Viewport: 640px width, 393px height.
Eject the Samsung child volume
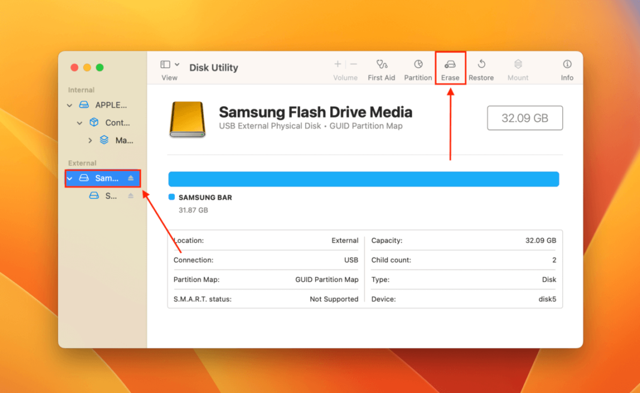click(131, 196)
